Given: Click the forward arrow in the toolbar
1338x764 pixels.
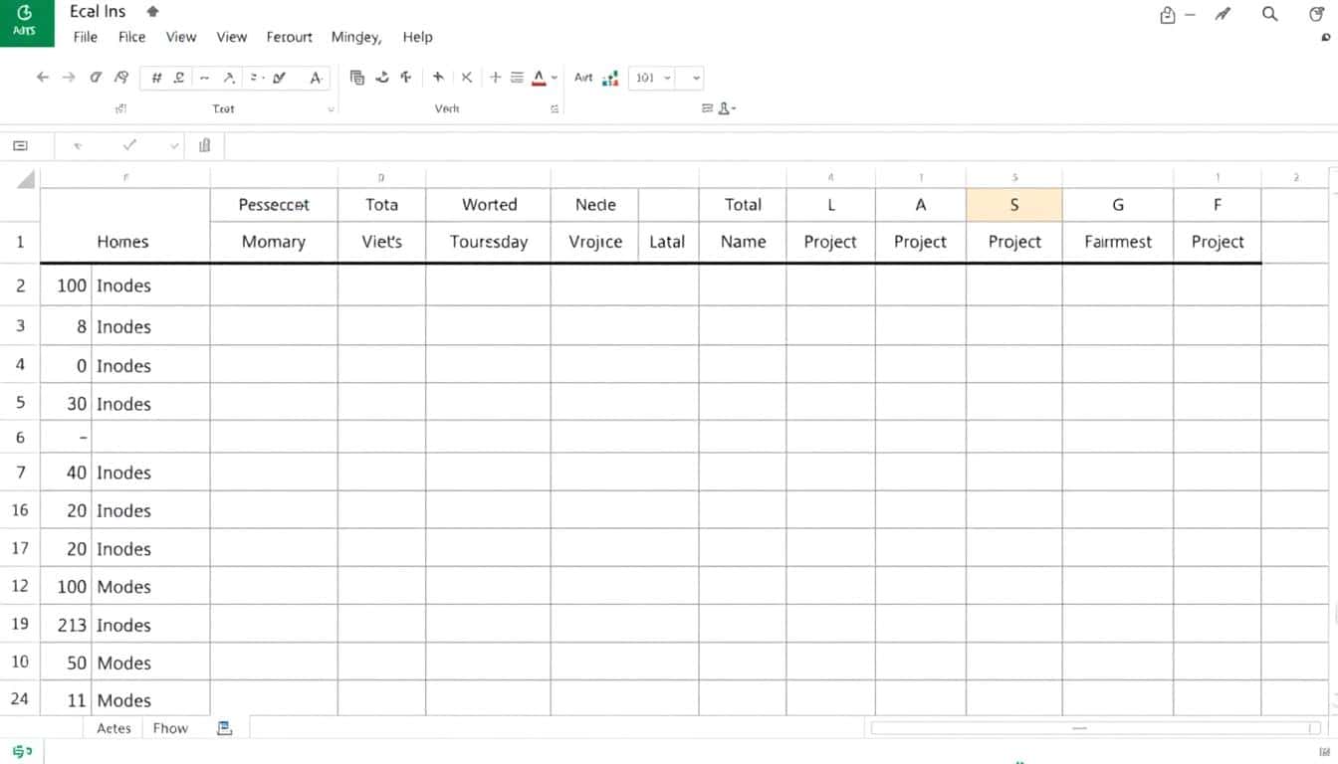Looking at the screenshot, I should click(x=69, y=77).
